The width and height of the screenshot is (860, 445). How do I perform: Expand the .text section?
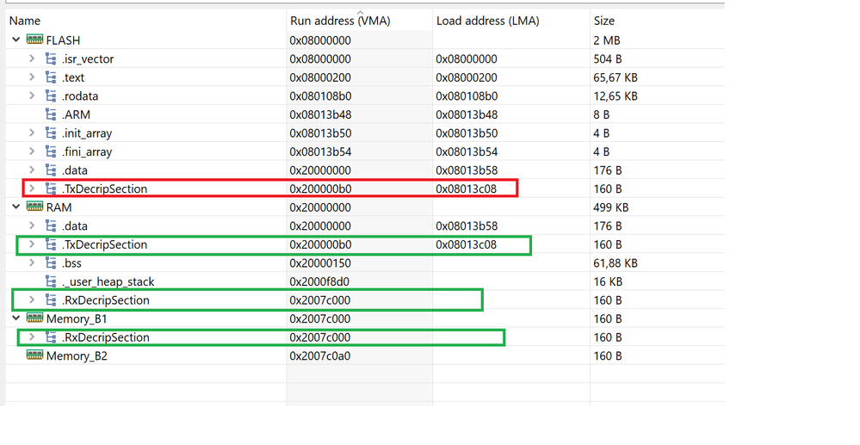coord(32,77)
